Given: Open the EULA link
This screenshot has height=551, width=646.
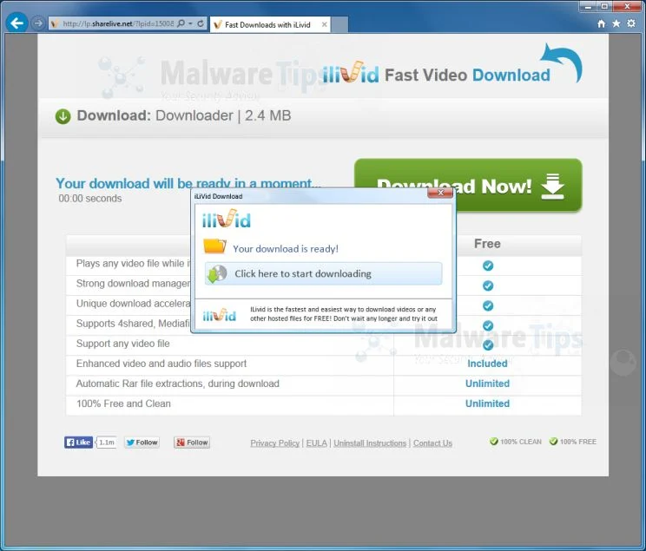Looking at the screenshot, I should [316, 443].
